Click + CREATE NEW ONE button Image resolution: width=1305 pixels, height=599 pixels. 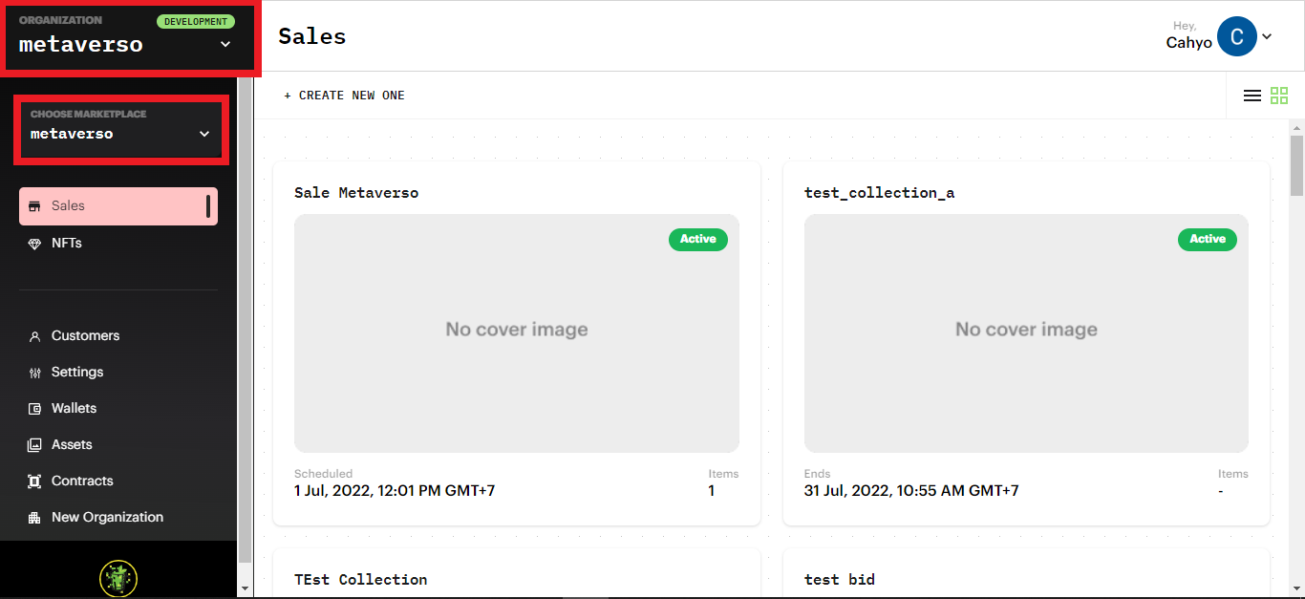click(344, 96)
